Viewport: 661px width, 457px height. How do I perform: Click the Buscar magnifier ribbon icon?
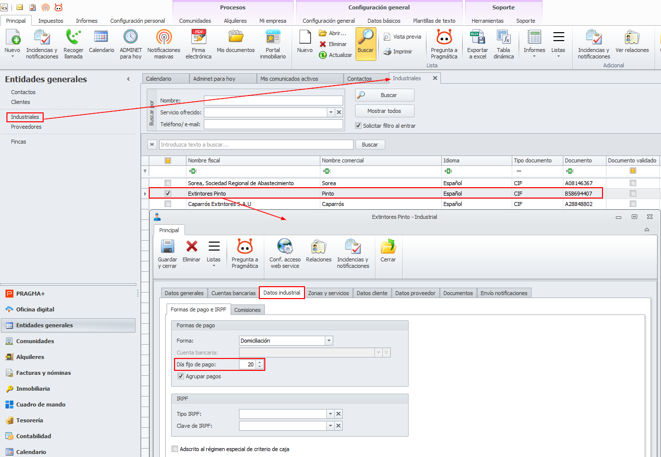[366, 44]
